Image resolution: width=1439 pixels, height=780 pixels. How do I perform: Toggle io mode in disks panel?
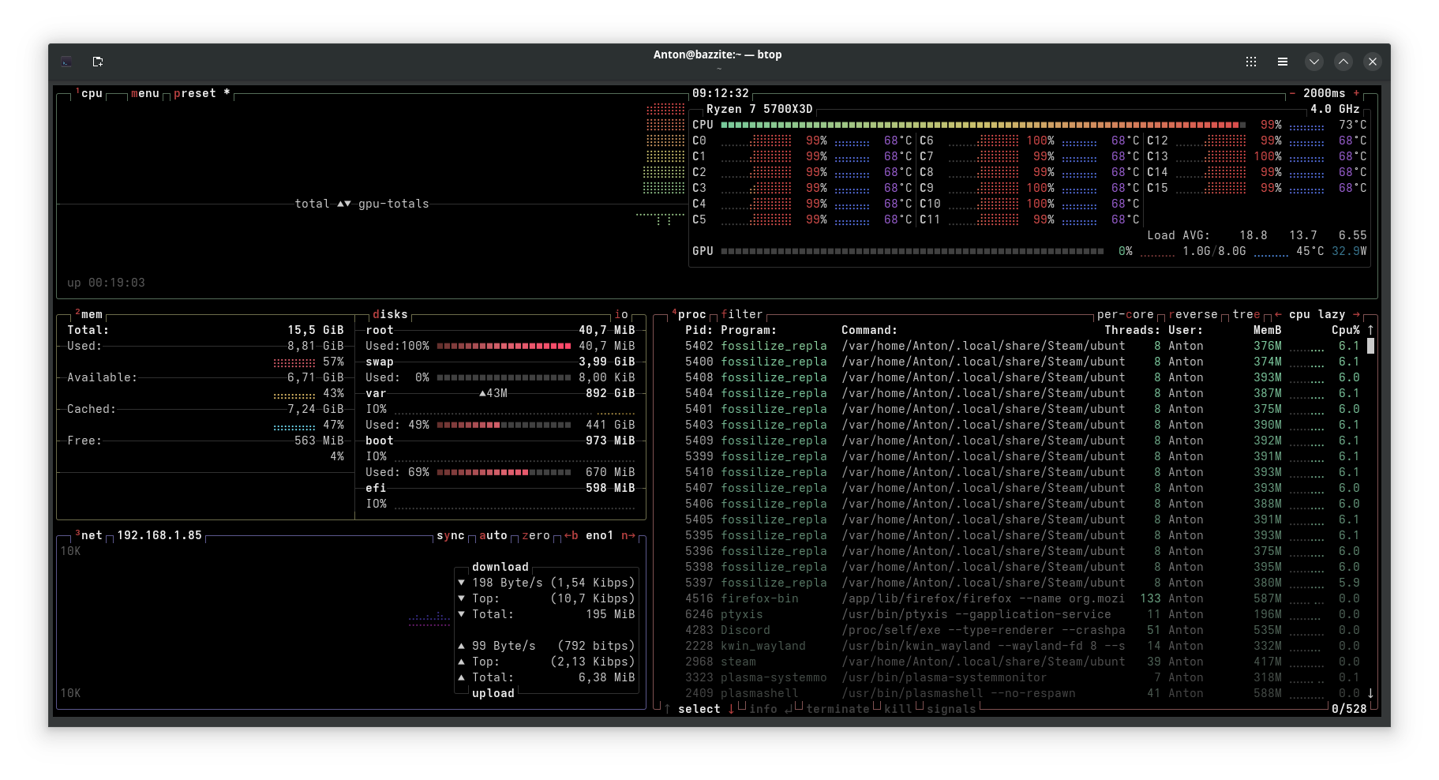(x=621, y=314)
